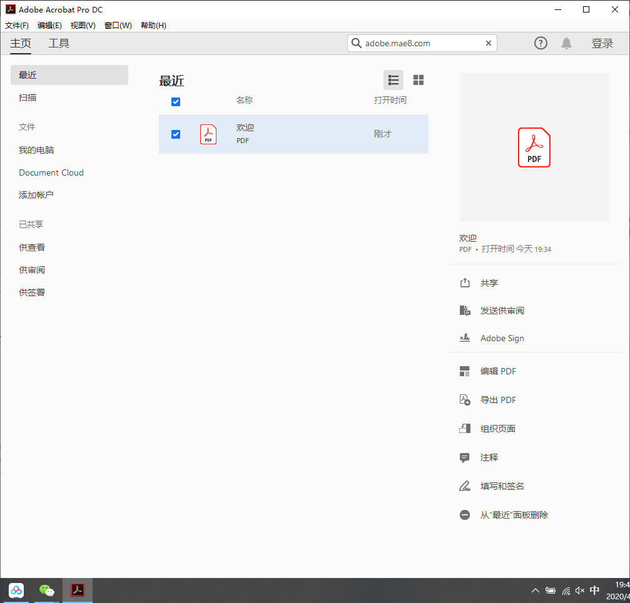
Task: Start Adobe Sign from the right panel
Action: [502, 337]
